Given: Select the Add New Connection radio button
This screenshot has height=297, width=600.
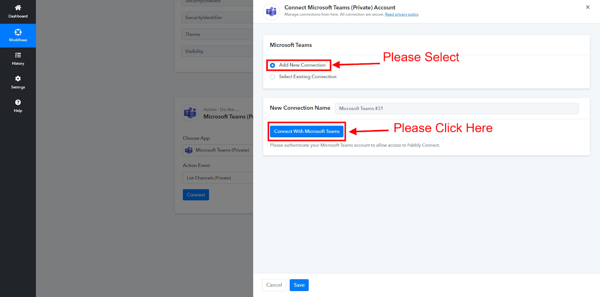Looking at the screenshot, I should (x=273, y=65).
